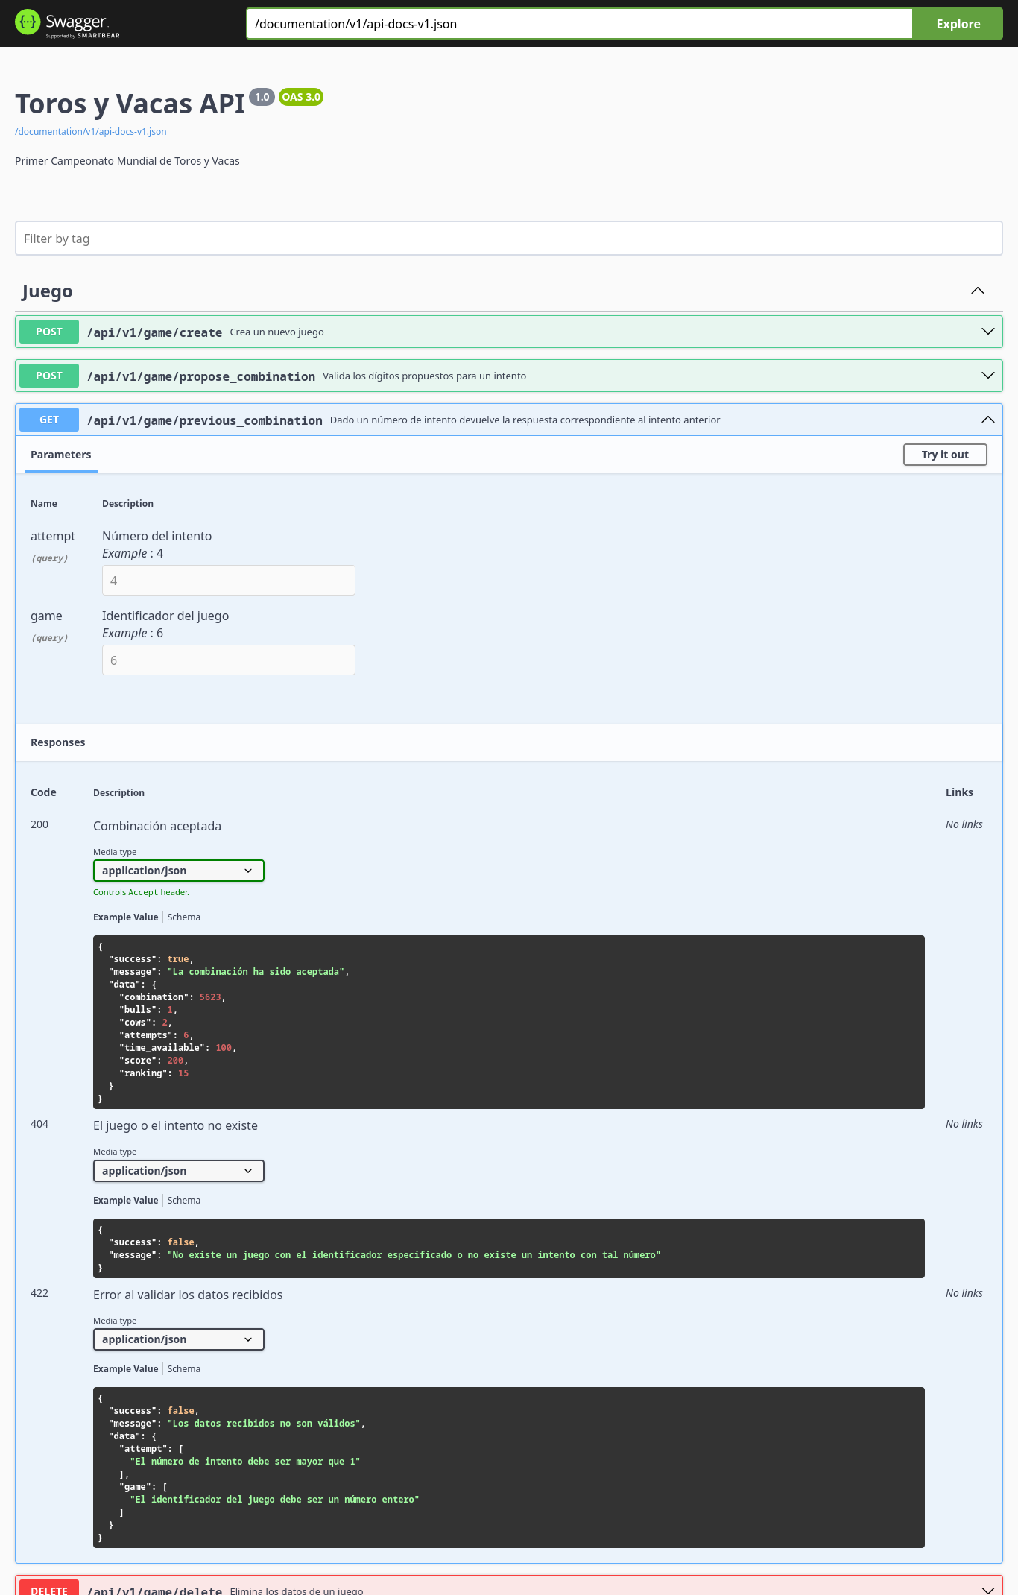Click the Swagger logo icon
The height and width of the screenshot is (1595, 1018).
28,22
